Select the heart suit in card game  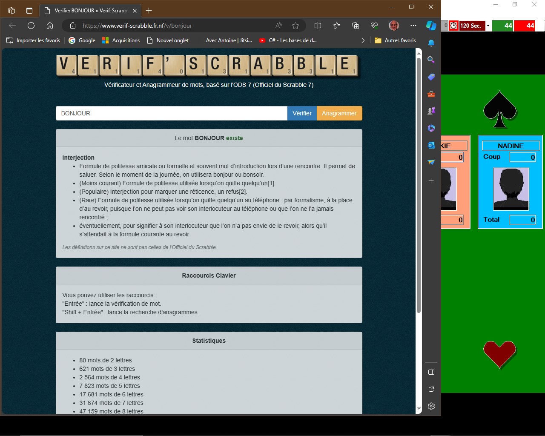[x=500, y=355]
